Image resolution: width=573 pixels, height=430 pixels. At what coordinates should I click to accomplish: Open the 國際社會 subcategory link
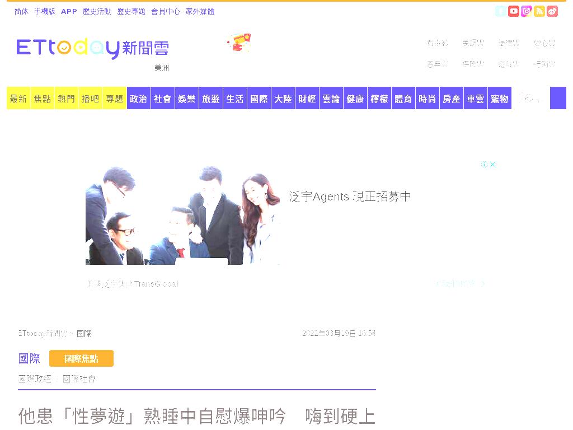79,379
